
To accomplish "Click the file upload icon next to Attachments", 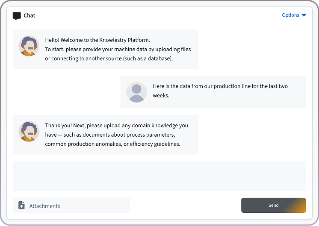I will [x=21, y=205].
